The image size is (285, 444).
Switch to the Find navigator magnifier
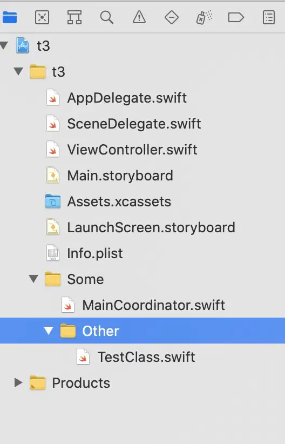pos(107,18)
